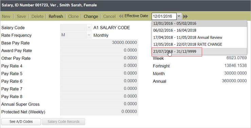This screenshot has width=251, height=128.
Task: Open the Effective Date dropdown arrow
Action: pyautogui.click(x=179, y=16)
